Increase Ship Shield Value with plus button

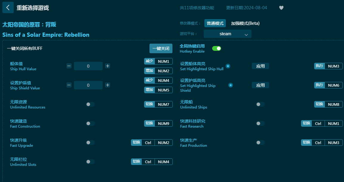pyautogui.click(x=107, y=85)
